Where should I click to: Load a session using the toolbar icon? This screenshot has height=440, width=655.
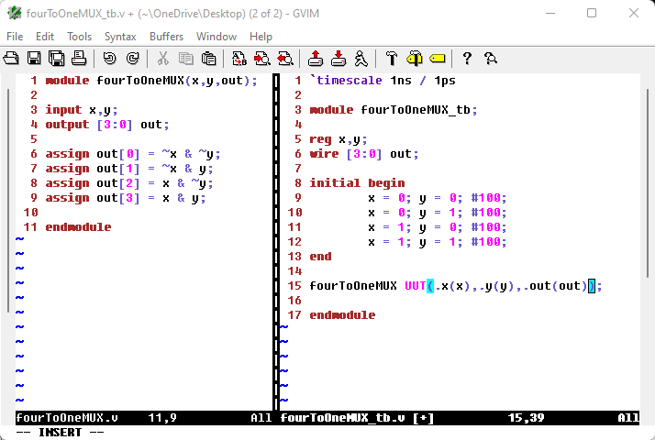pyautogui.click(x=315, y=59)
